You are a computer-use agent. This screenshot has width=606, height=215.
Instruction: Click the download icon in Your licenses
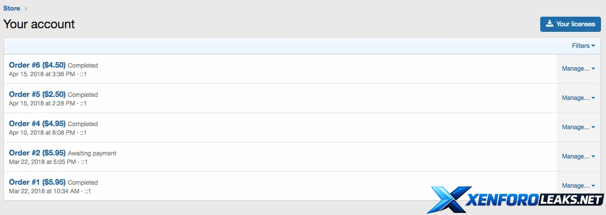click(x=549, y=24)
